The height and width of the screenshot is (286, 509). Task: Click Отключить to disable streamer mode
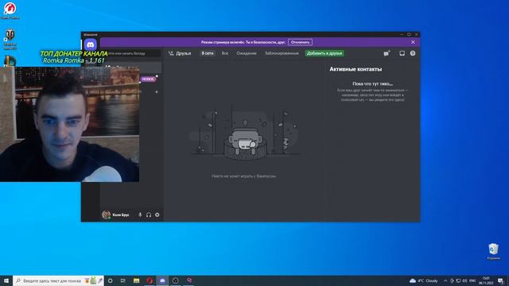pos(301,42)
